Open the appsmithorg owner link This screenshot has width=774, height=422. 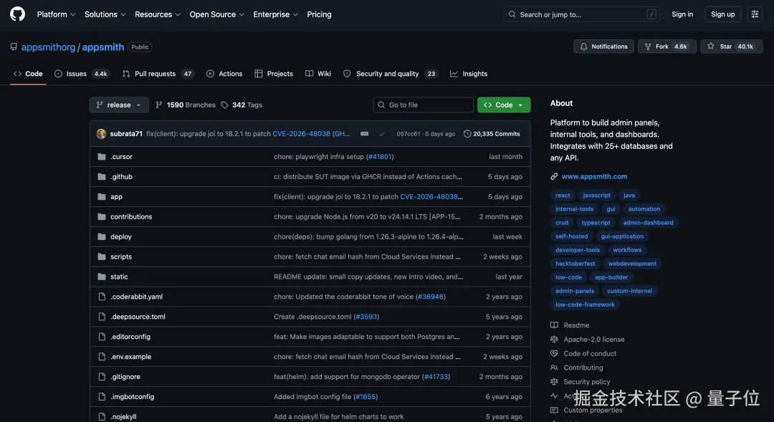click(49, 47)
